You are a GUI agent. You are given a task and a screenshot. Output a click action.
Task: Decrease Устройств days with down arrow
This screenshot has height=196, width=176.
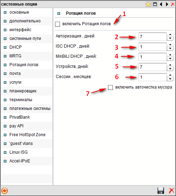[170, 69]
